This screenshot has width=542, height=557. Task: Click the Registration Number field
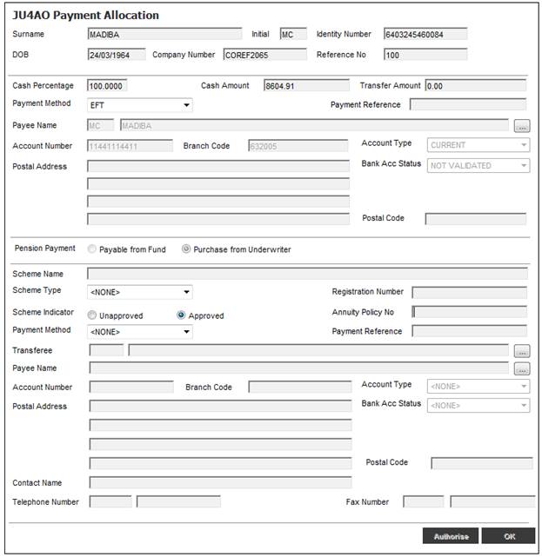coord(470,292)
